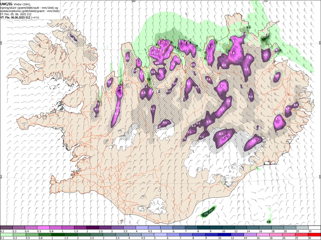
Task: Click the light lavender swatch starting at 4, upper row
Action: tap(142, 228)
